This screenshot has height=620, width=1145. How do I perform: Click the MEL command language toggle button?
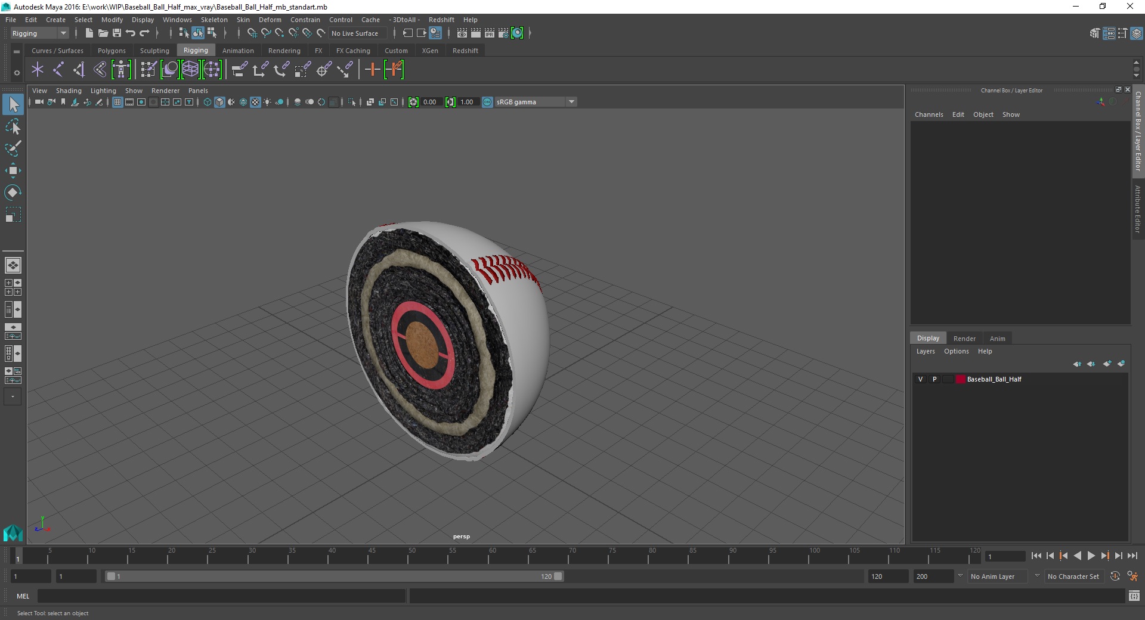[x=23, y=596]
